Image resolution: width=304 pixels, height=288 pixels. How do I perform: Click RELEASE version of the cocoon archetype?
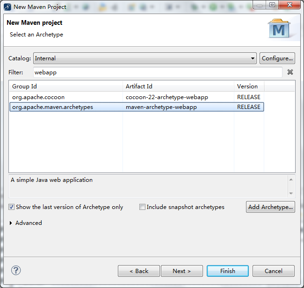pyautogui.click(x=249, y=97)
